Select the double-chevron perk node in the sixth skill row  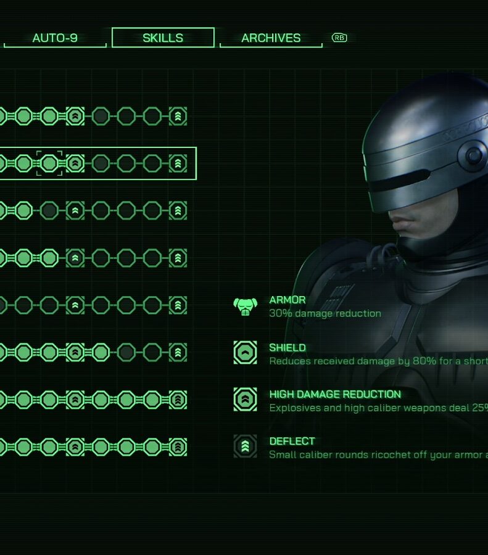pos(75,352)
